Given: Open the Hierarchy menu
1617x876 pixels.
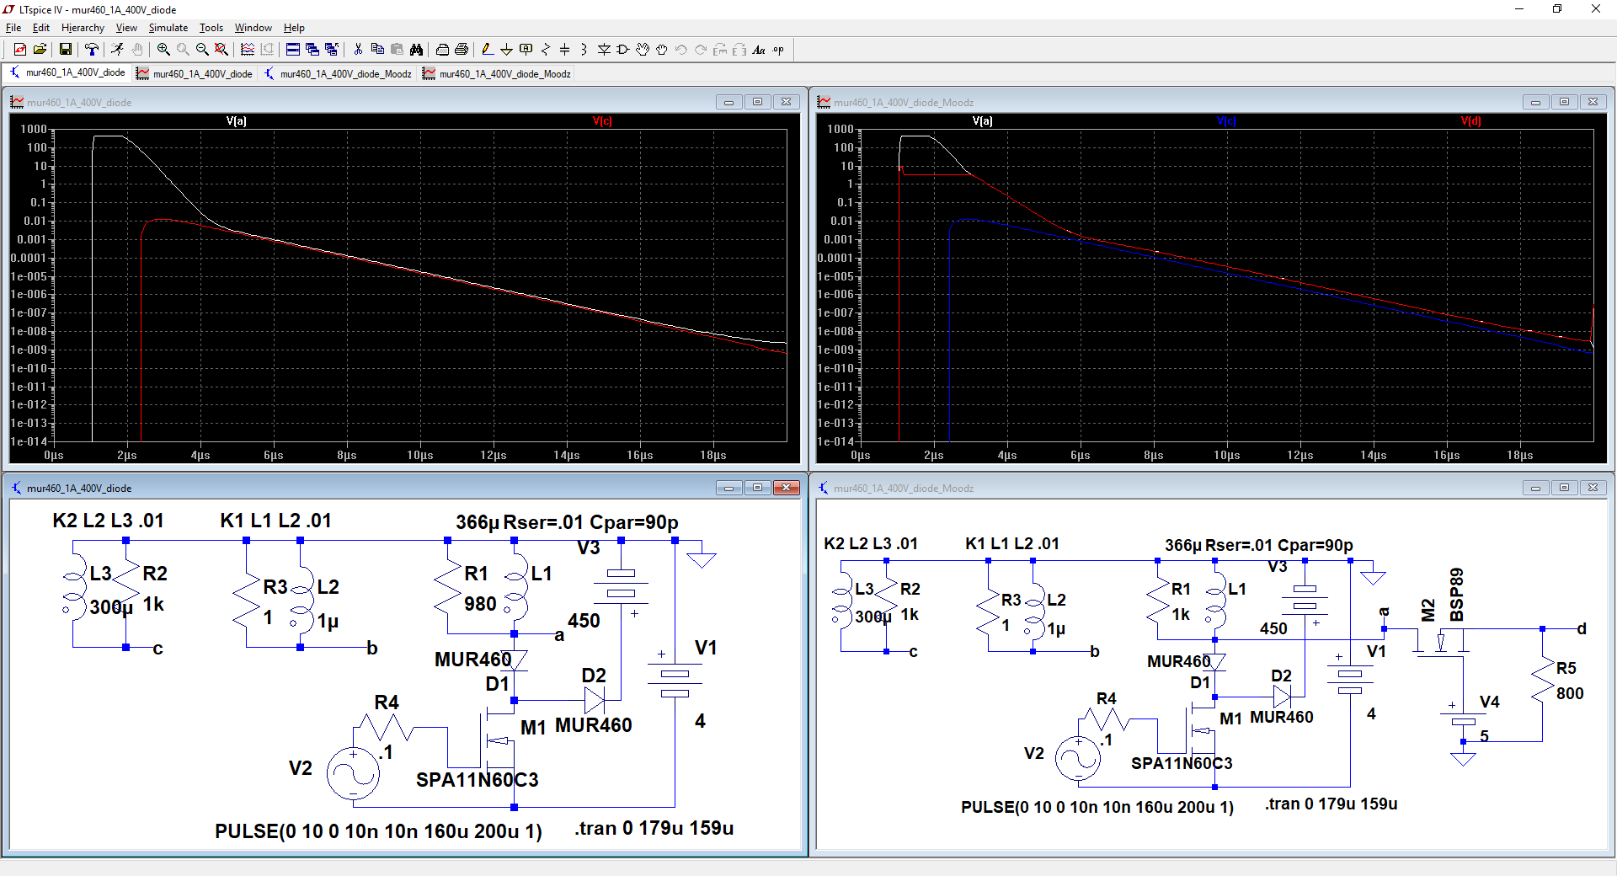Looking at the screenshot, I should pyautogui.click(x=83, y=28).
